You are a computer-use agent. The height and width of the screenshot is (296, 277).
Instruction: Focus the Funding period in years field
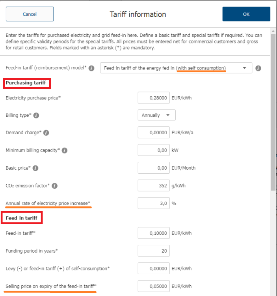pyautogui.click(x=154, y=251)
